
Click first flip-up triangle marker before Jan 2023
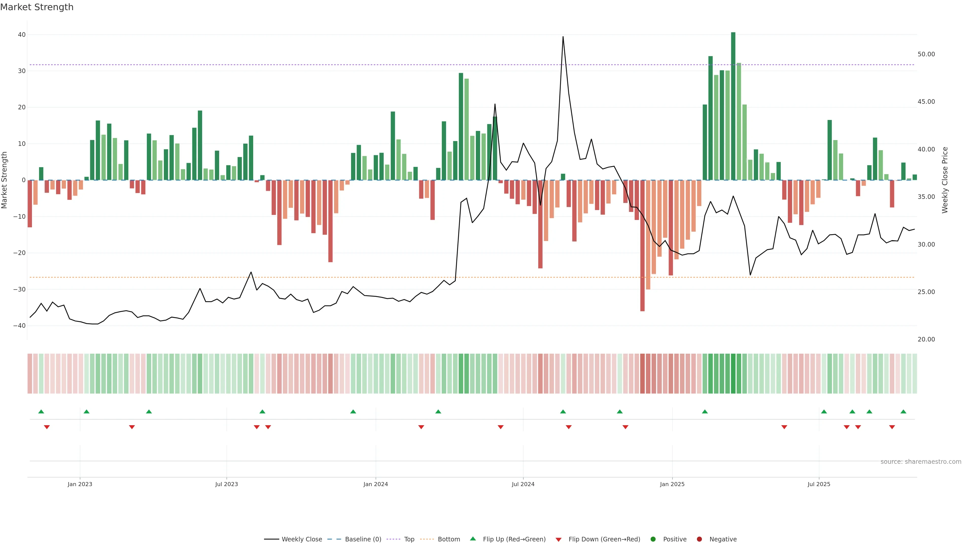tap(41, 412)
